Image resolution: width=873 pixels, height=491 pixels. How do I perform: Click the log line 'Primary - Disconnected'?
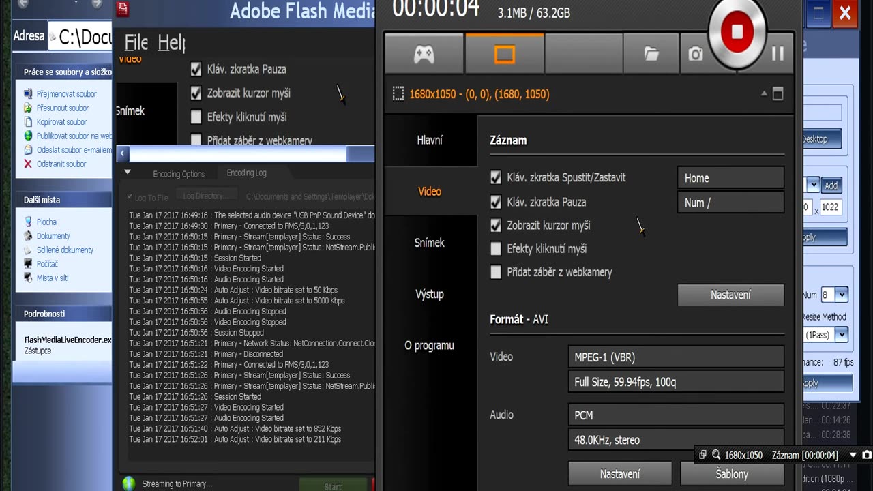tap(206, 354)
